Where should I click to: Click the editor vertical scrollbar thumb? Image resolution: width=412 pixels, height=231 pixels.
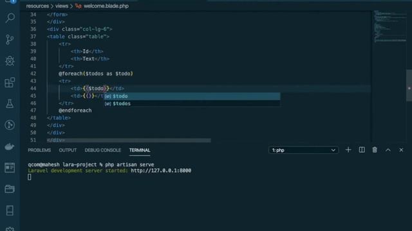[409, 85]
